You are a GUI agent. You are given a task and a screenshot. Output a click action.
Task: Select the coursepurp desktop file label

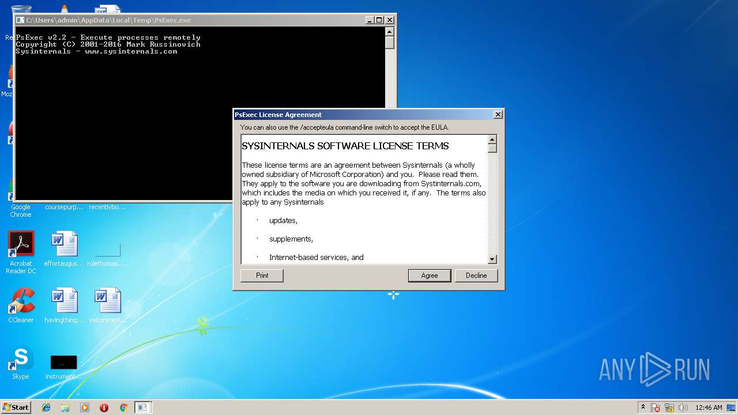(64, 207)
